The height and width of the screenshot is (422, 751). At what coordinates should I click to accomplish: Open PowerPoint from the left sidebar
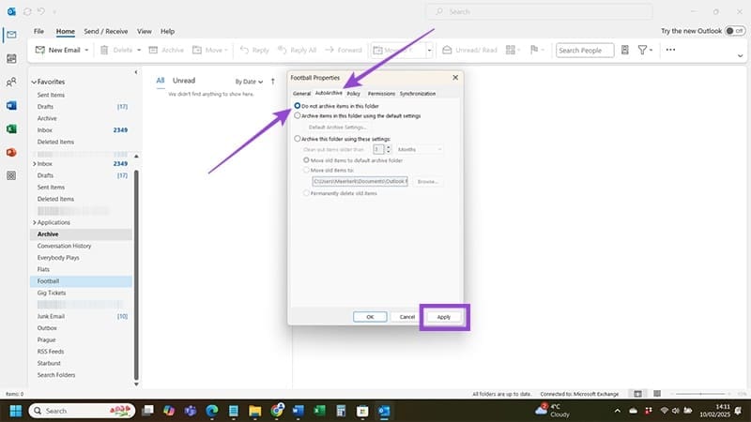(11, 152)
